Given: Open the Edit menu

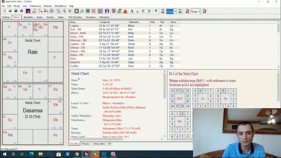Looking at the screenshot, I should coord(9,6).
